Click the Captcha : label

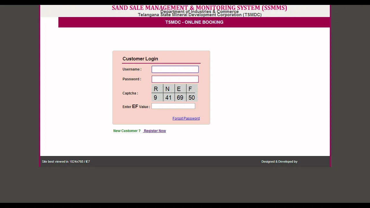click(130, 93)
